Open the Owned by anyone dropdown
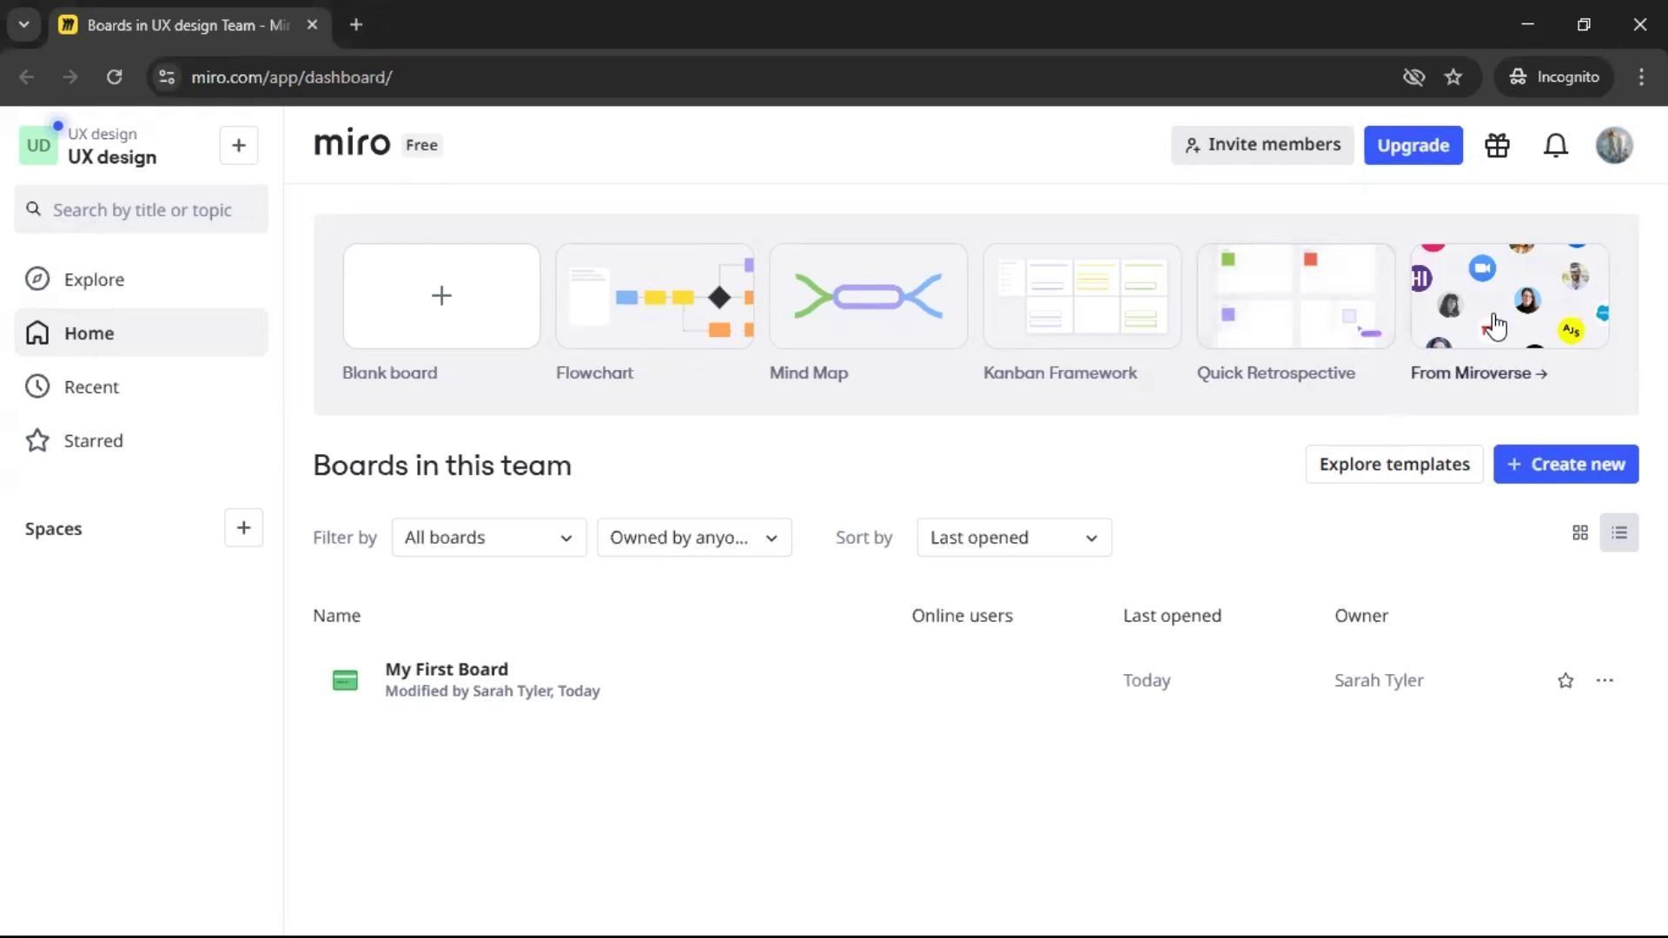1668x938 pixels. 693,538
